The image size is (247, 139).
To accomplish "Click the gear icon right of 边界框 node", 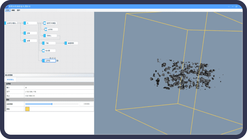I will pos(58,61).
